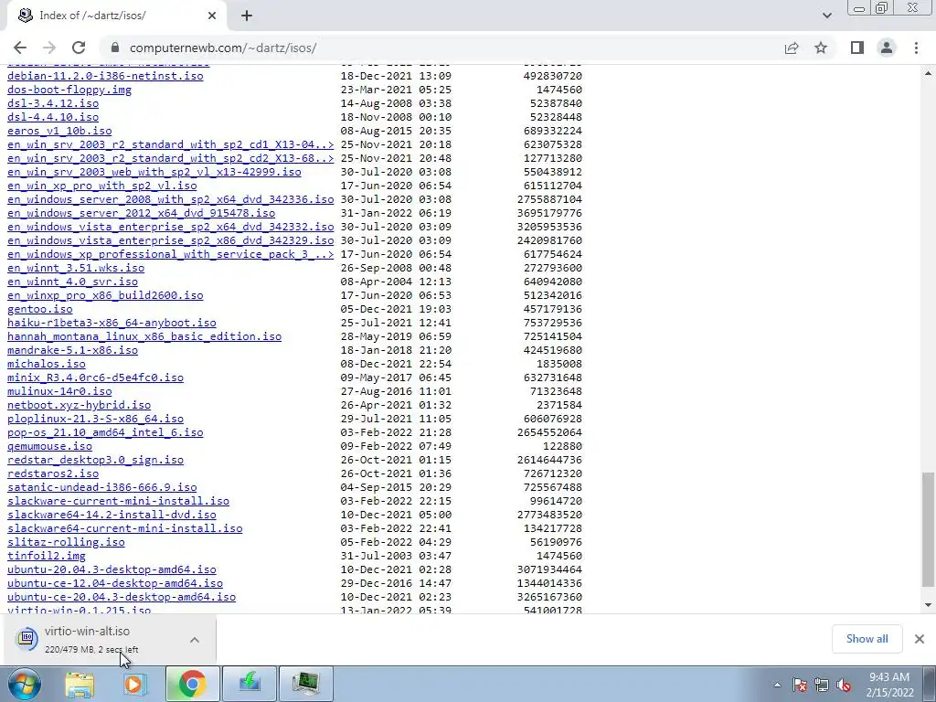Click the mandrake-5.1-x86.iso link
The image size is (936, 702).
(x=73, y=350)
